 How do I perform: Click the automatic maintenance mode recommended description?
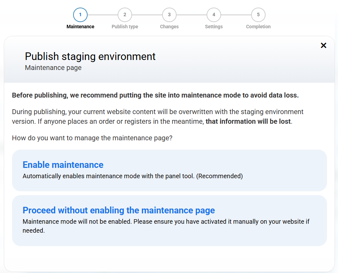133,176
